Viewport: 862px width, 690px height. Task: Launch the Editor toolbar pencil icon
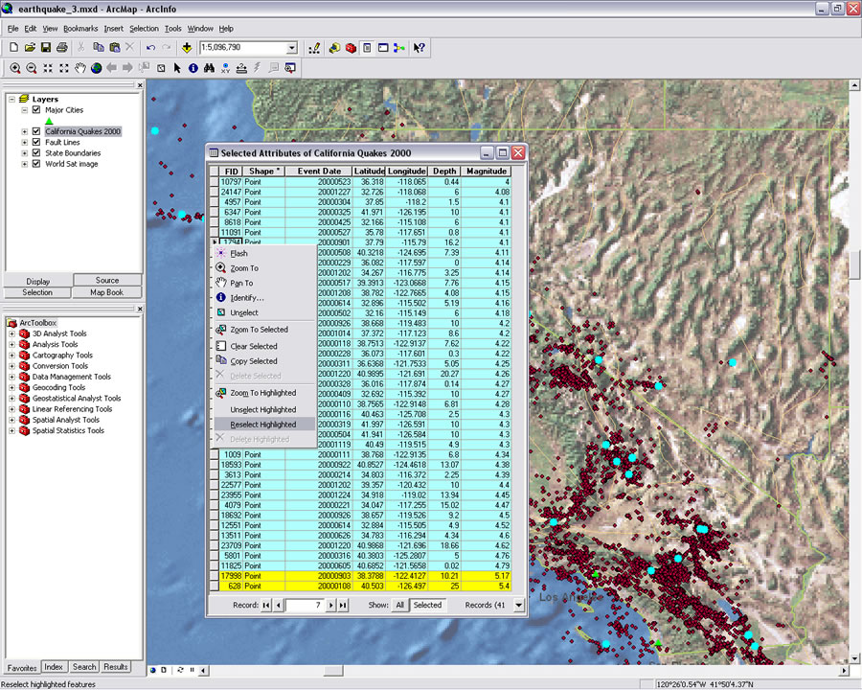[x=314, y=47]
